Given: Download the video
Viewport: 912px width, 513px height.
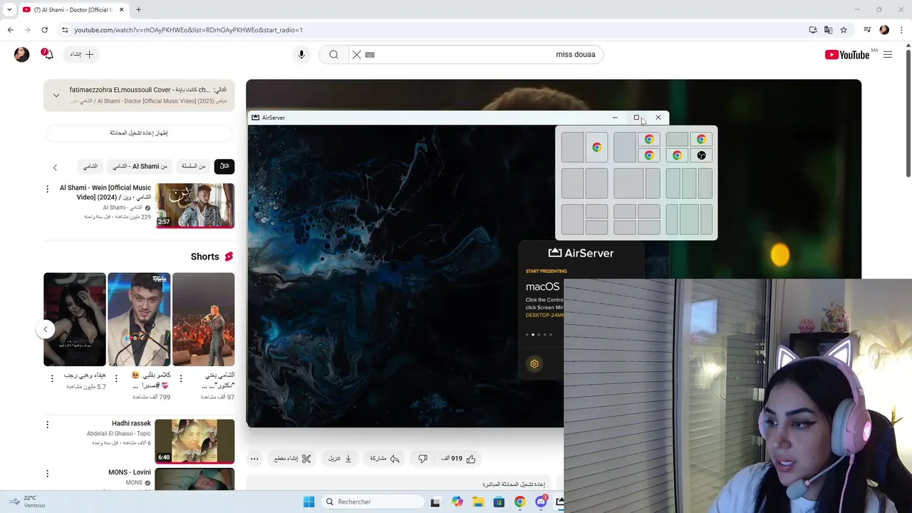Looking at the screenshot, I should [340, 459].
